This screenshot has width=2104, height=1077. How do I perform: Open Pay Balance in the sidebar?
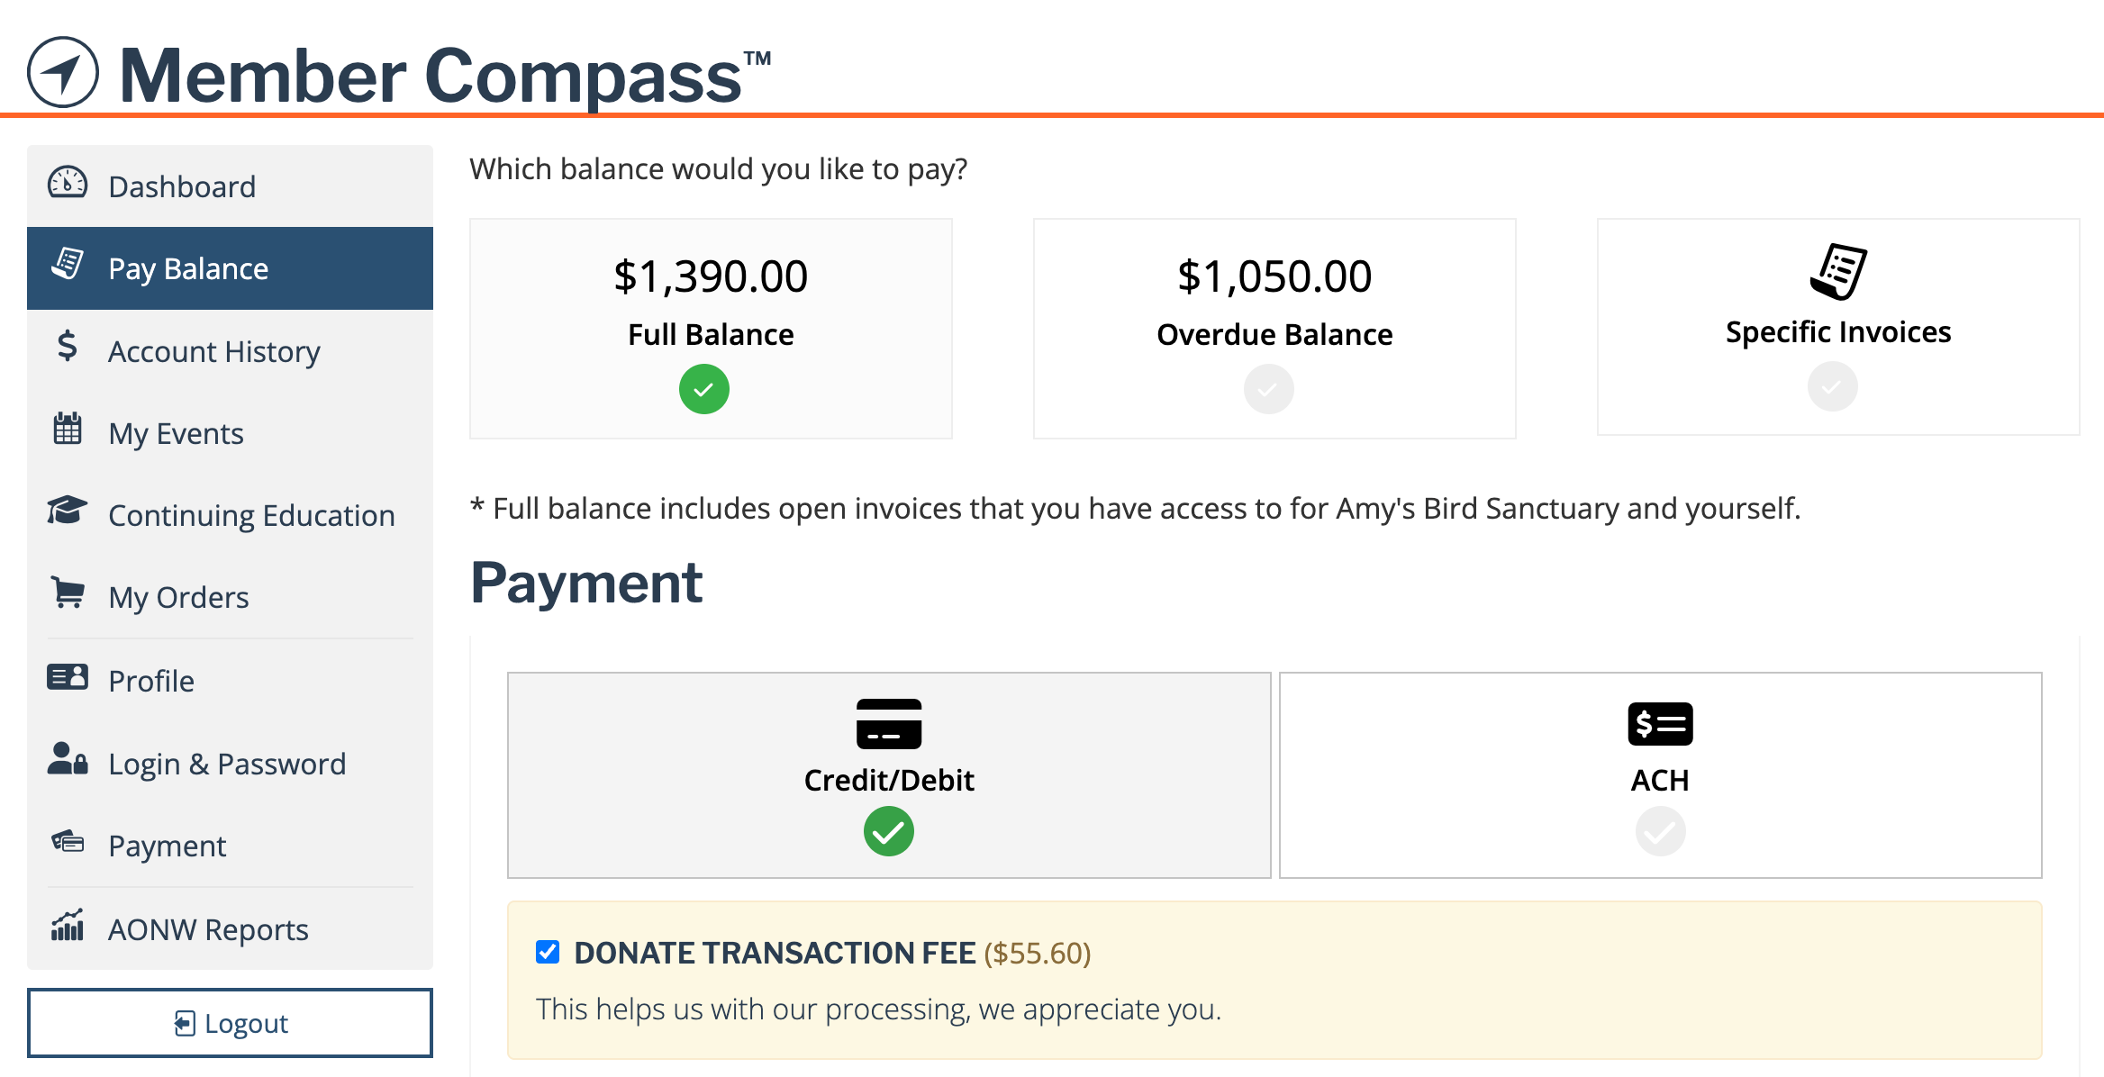[x=230, y=268]
